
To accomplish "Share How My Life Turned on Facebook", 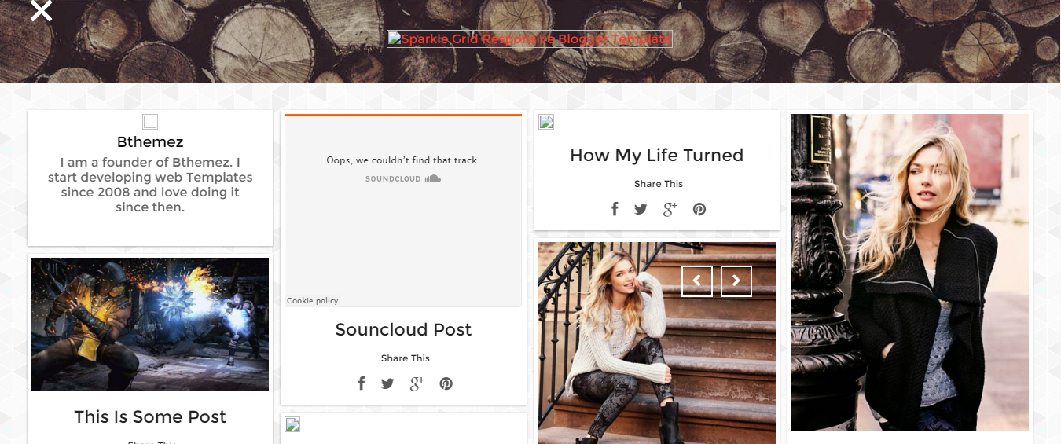I will click(615, 209).
